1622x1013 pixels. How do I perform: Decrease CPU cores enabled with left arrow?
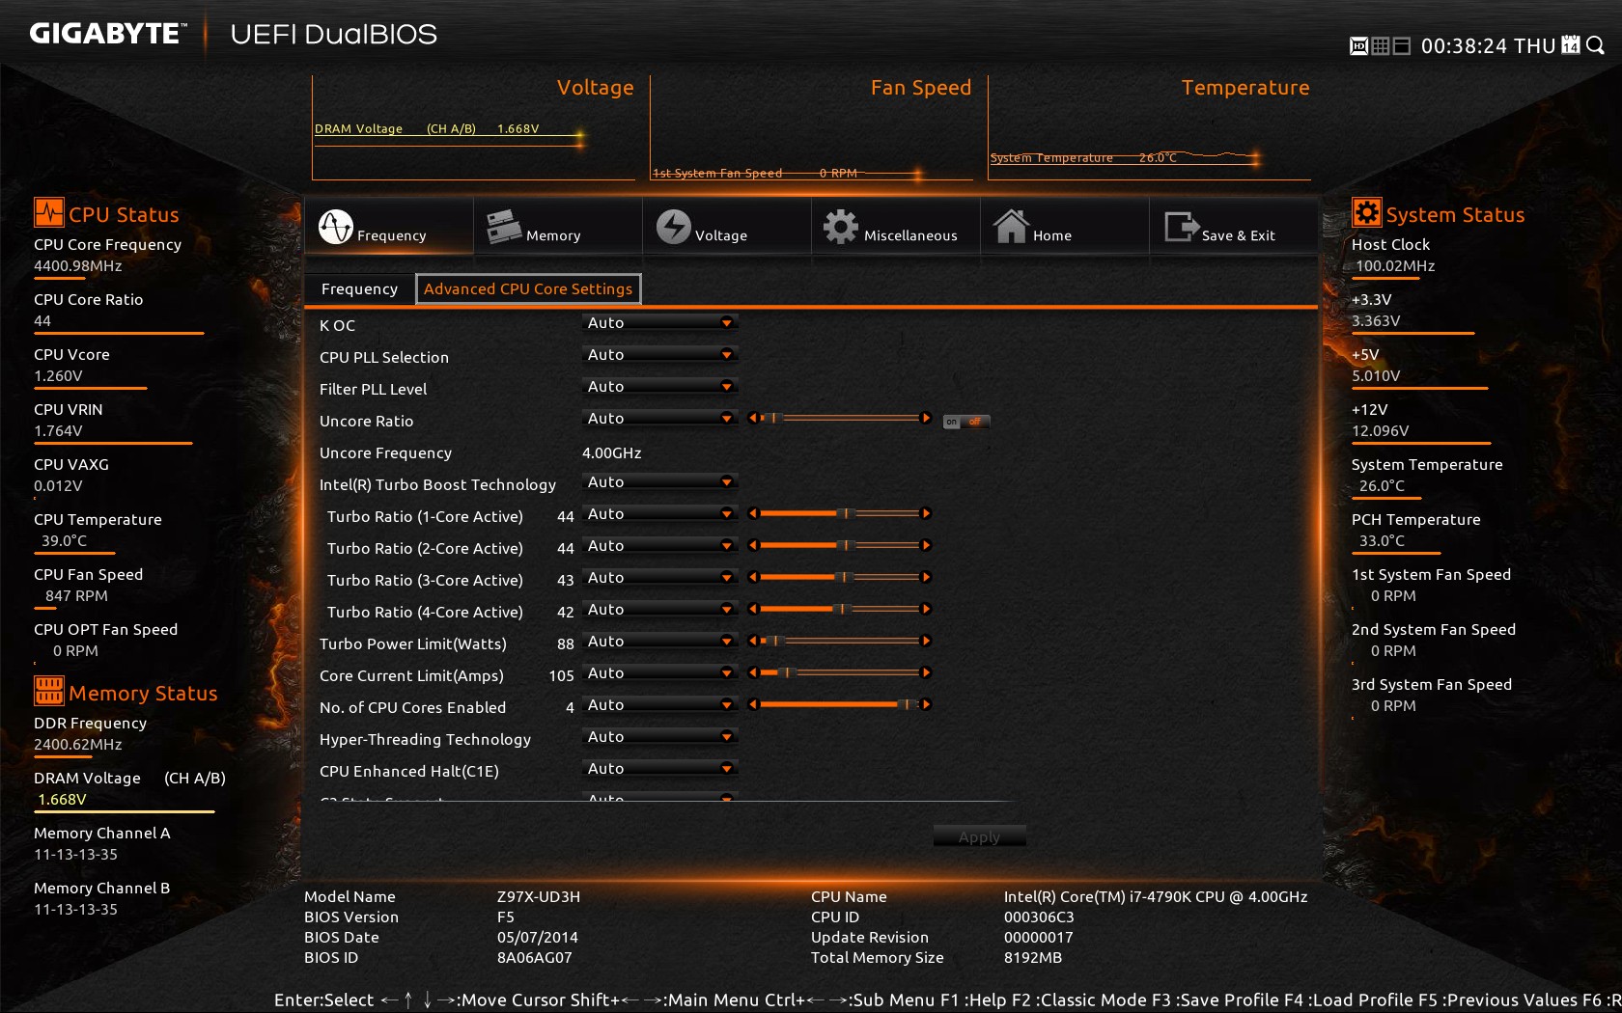753,704
